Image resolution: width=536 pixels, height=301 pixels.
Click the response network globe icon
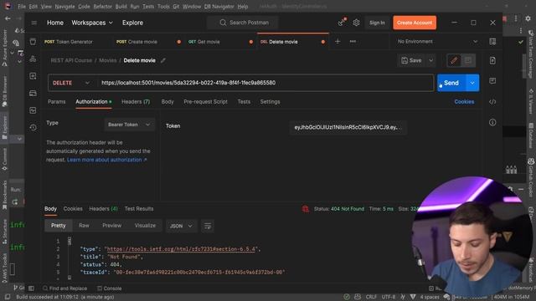305,209
